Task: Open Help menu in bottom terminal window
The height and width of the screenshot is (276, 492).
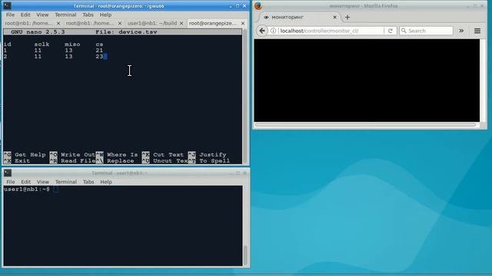Action: pos(106,182)
